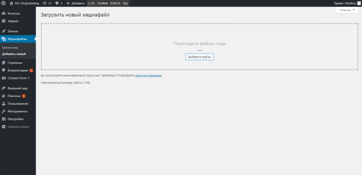The image size is (362, 175).
Task: Click the pushpin icon next to Записи
Action: (x=4, y=31)
